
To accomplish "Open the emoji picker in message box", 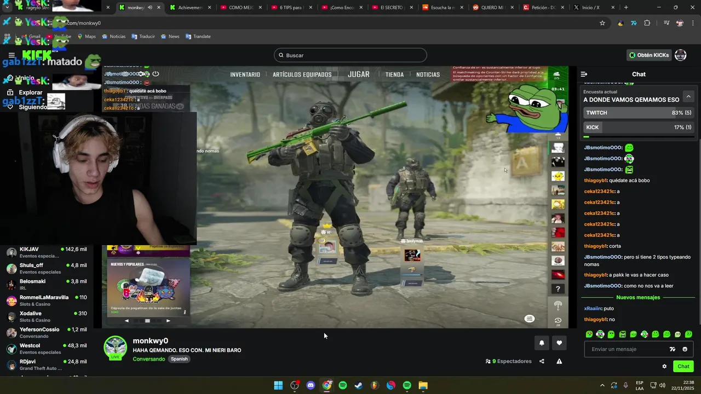I will (x=685, y=349).
